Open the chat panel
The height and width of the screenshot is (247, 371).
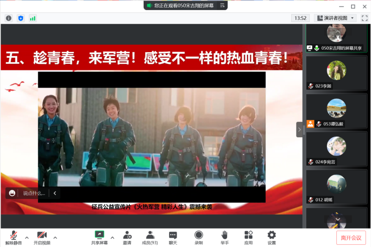click(173, 237)
